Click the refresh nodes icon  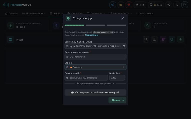[172, 39]
